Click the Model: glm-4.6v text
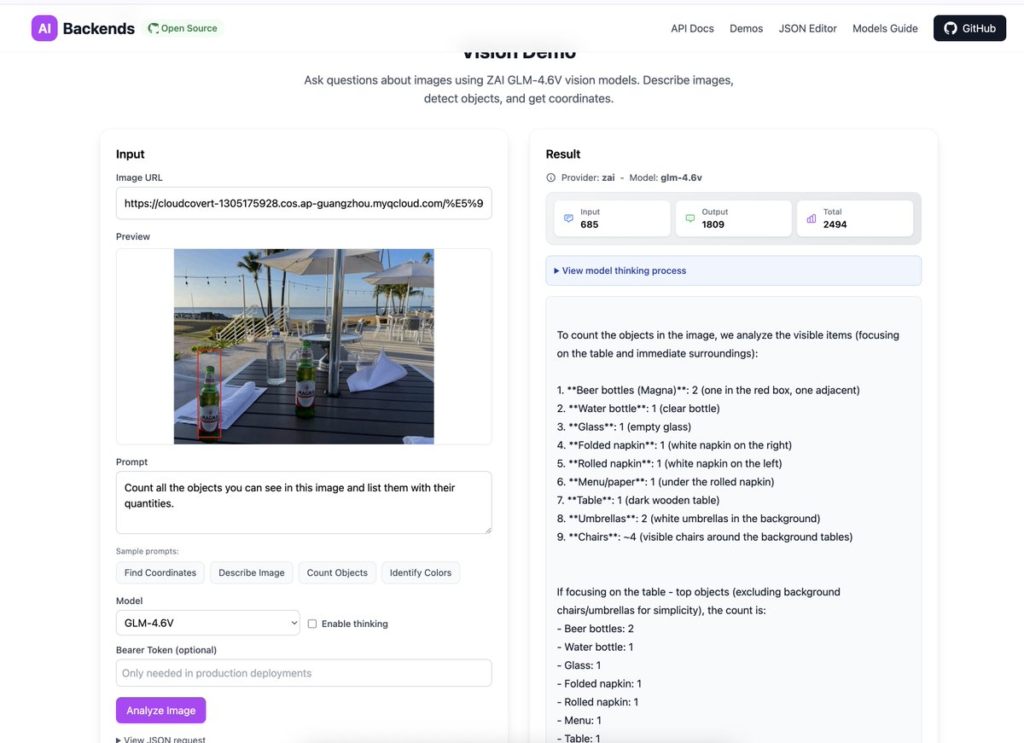This screenshot has height=743, width=1024. (666, 177)
